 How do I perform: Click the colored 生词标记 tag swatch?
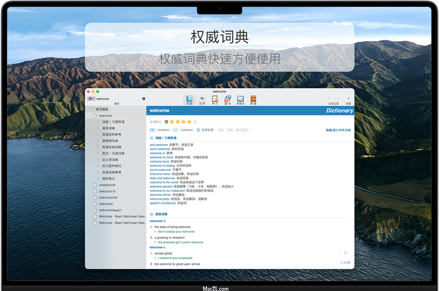[166, 122]
